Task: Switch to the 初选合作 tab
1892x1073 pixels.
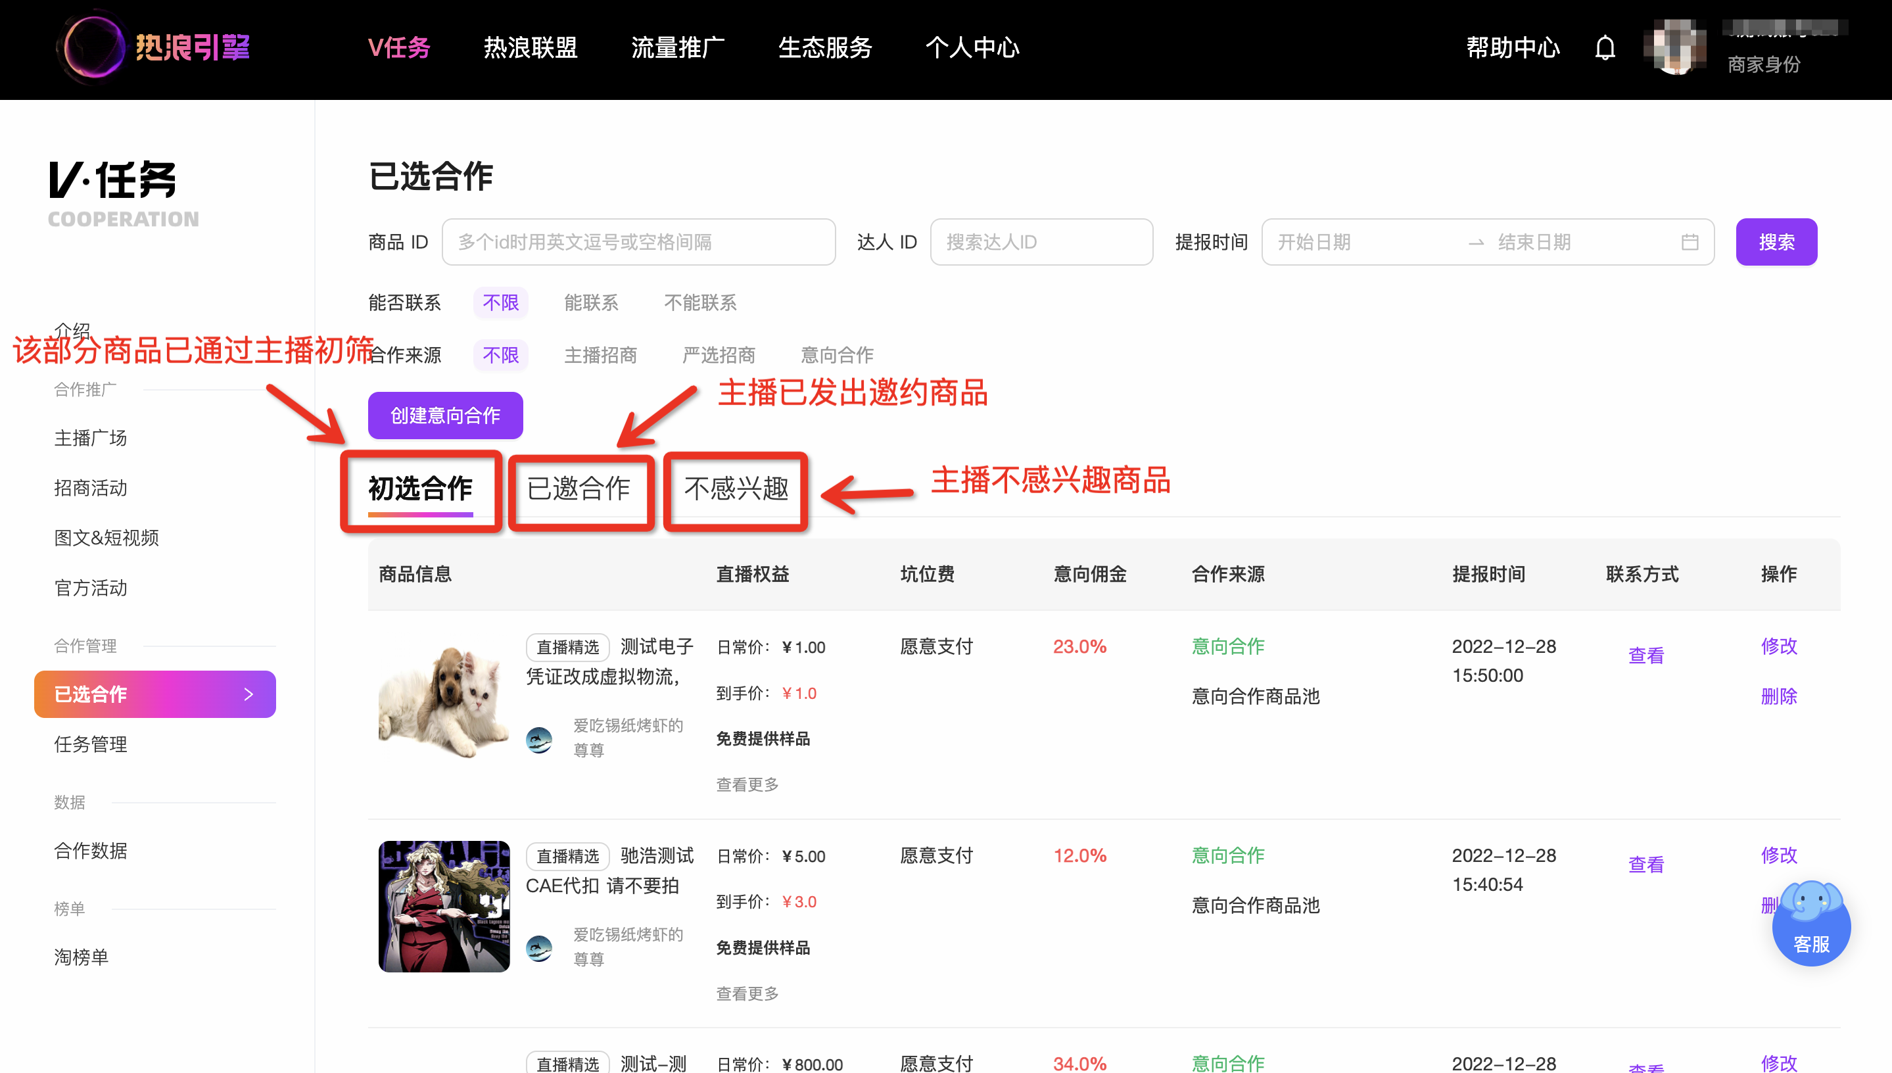Action: tap(421, 489)
